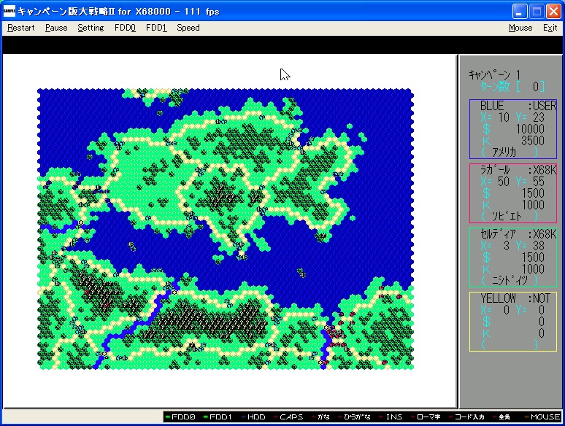Minimize the emulator window
565x426 pixels.
519,12
